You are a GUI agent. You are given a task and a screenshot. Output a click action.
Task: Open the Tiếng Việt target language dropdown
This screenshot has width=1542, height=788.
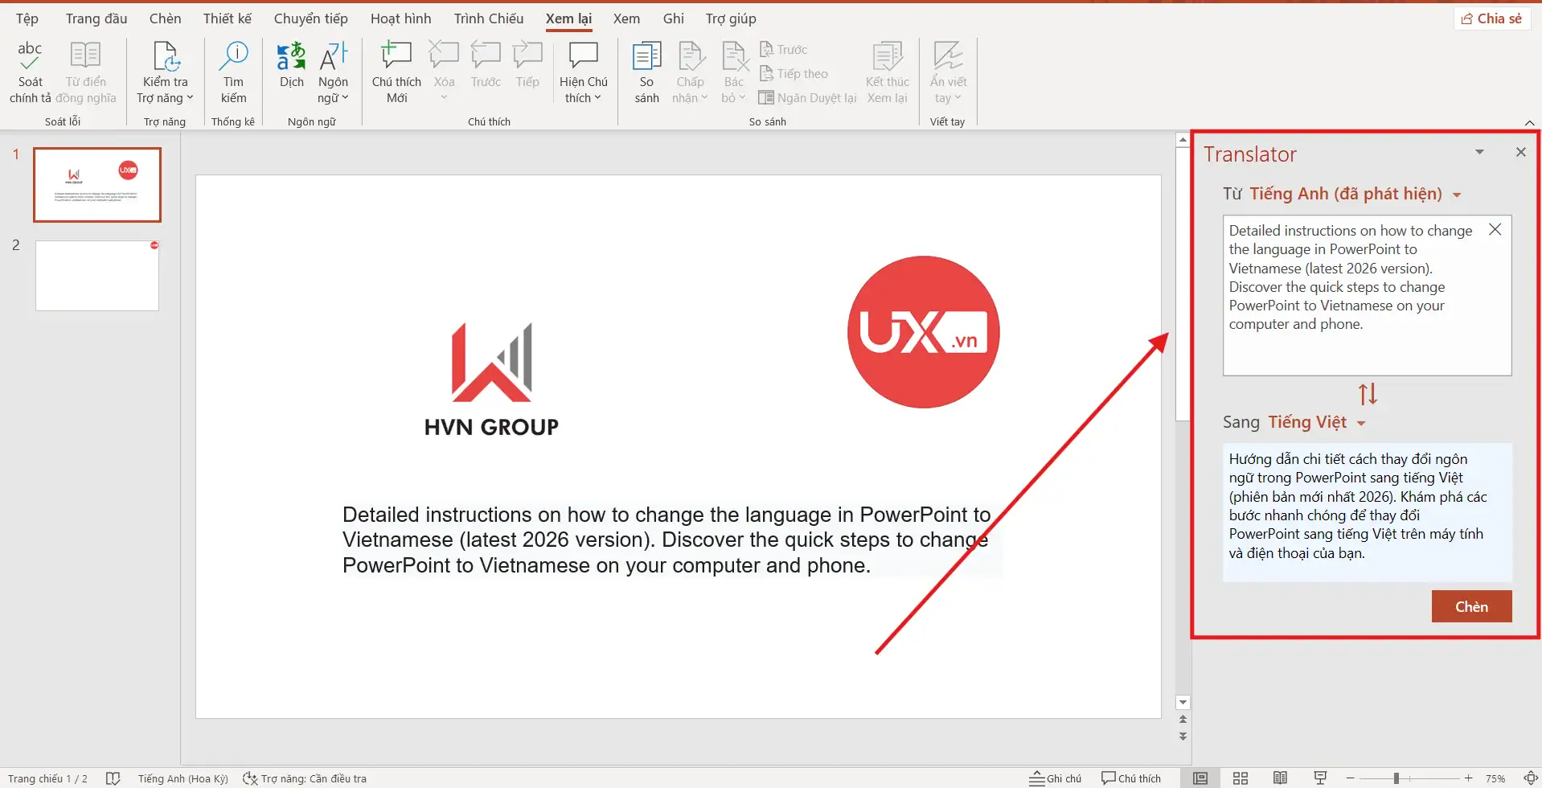(x=1317, y=422)
